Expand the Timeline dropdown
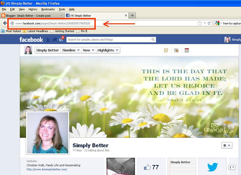This screenshot has height=175, width=241. (x=71, y=50)
